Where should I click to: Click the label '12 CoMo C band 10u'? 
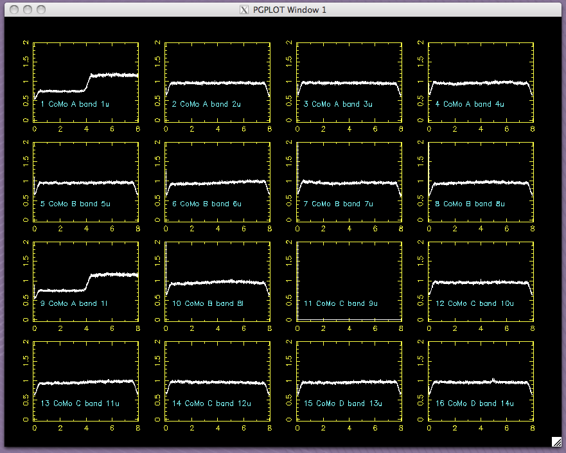472,304
